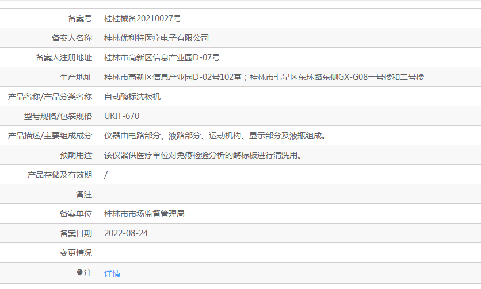This screenshot has width=481, height=289.
Task: Click production address starting with 桂林市高新区信息产业园D-02号102室
Action: click(x=264, y=77)
